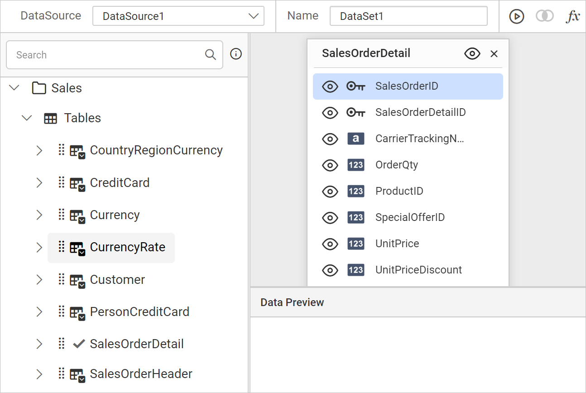Viewport: 586px width, 393px height.
Task: Click the key icon of SalesOrderDetailID
Action: [x=355, y=113]
